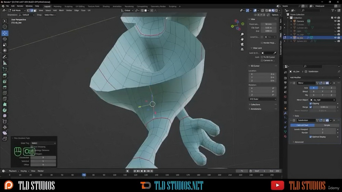This screenshot has height=192, width=342.
Task: Select the Knife tool
Action: [x=4, y=99]
